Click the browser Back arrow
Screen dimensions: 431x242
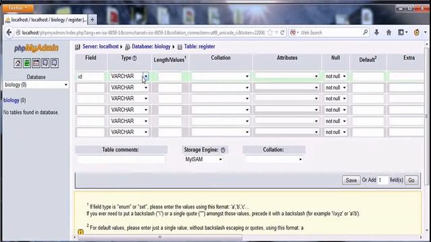click(x=9, y=33)
